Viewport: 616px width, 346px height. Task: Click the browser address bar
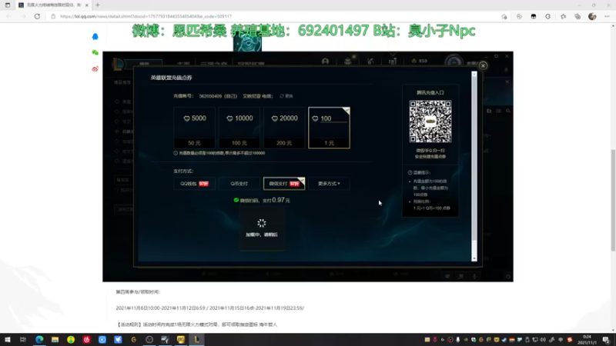(275, 16)
